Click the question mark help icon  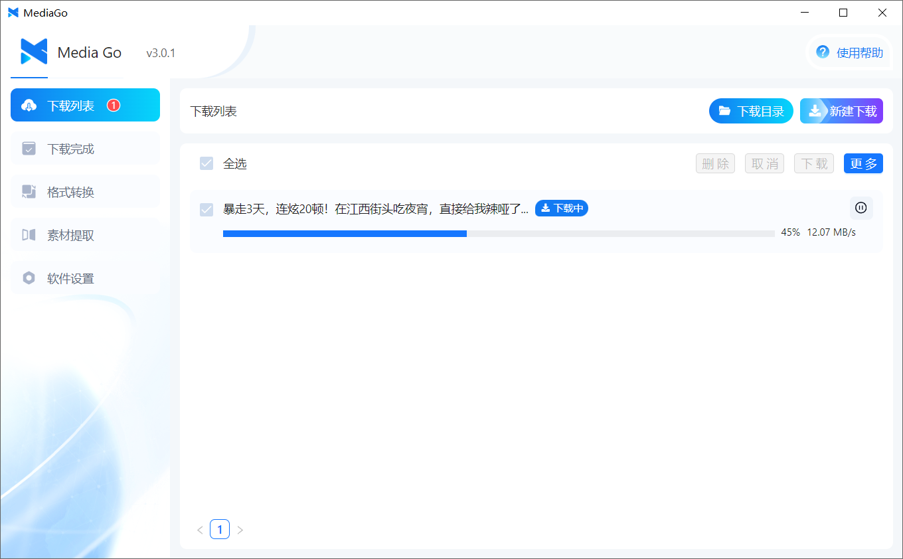pyautogui.click(x=823, y=52)
